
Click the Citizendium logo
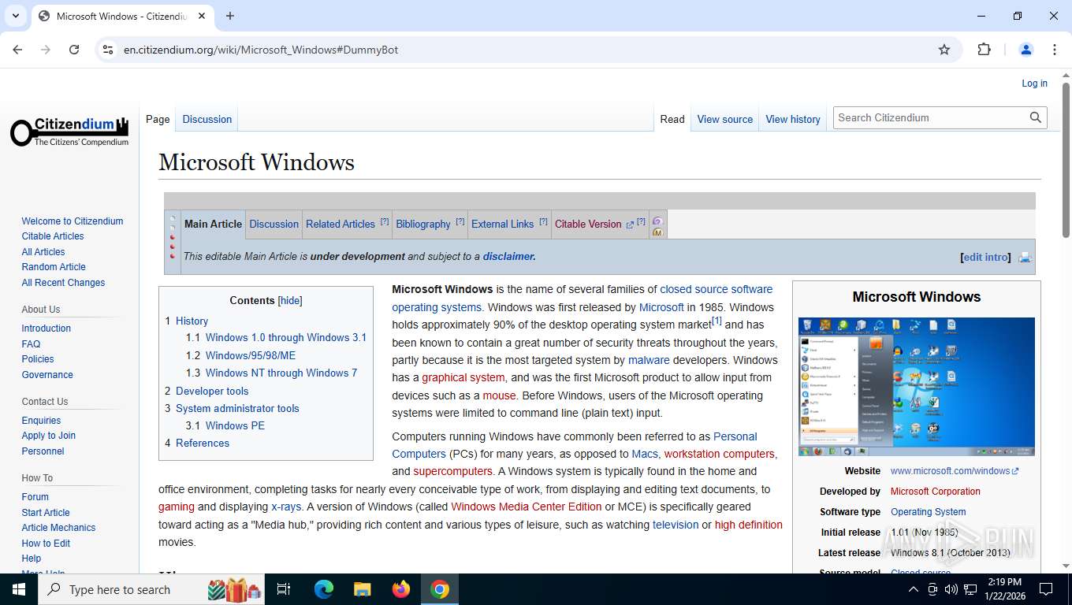[69, 132]
